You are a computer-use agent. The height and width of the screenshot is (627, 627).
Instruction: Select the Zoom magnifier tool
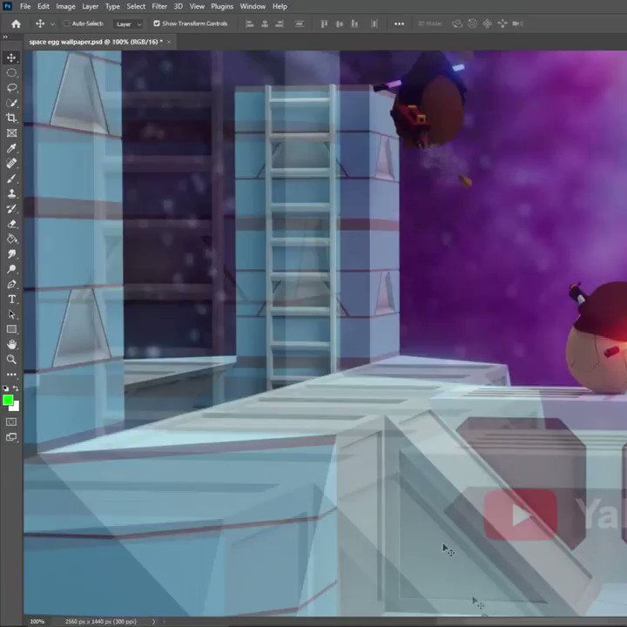coord(11,360)
